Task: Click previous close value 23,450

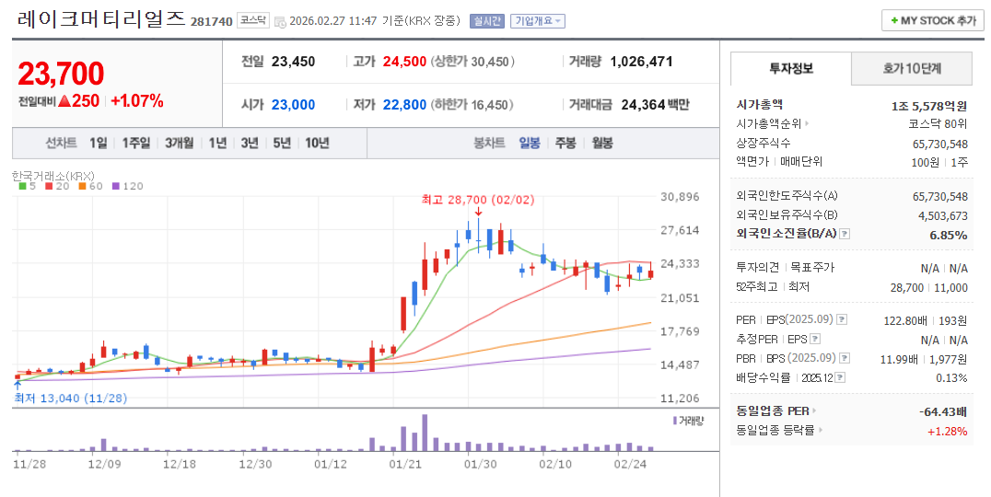Action: [x=293, y=62]
